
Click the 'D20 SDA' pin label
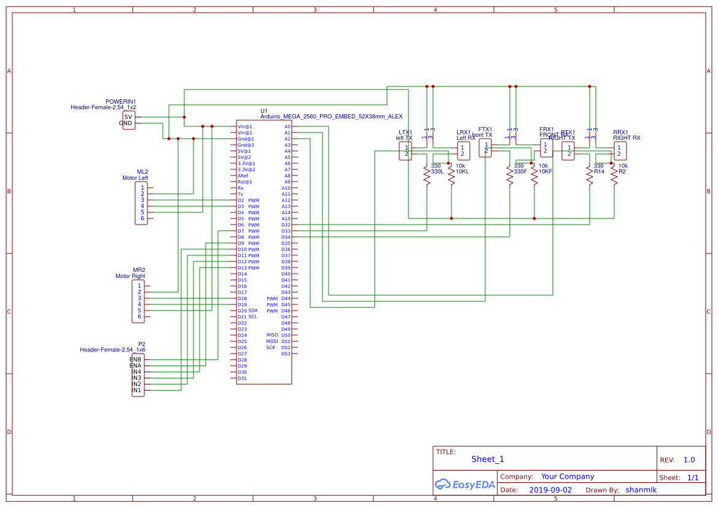(x=248, y=311)
